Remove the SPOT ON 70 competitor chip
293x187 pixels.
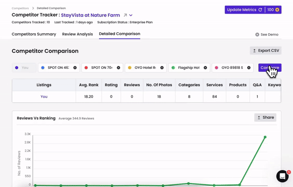119,68
